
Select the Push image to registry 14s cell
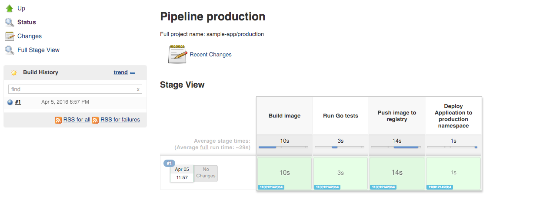(396, 173)
